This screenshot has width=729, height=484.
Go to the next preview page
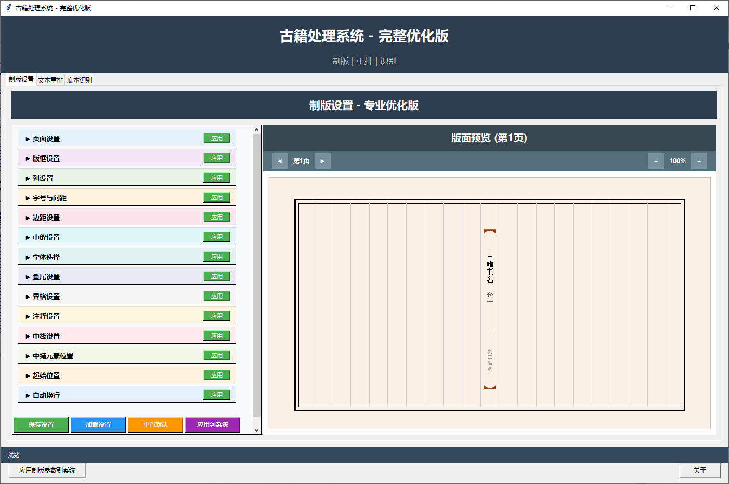[322, 160]
